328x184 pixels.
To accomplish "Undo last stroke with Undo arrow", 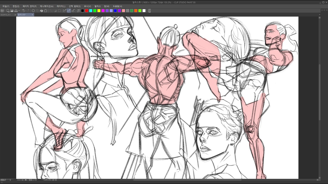I will coord(24,10).
